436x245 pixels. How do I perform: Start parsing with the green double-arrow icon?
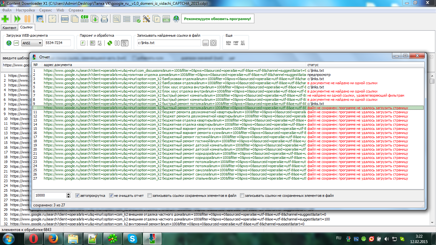pyautogui.click(x=17, y=19)
